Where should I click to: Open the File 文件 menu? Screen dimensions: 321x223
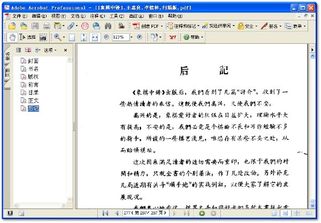pos(19,16)
